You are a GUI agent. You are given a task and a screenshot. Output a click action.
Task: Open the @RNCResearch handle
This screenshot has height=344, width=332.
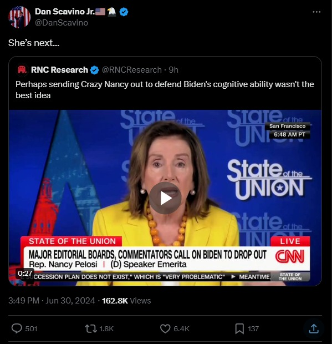click(132, 70)
